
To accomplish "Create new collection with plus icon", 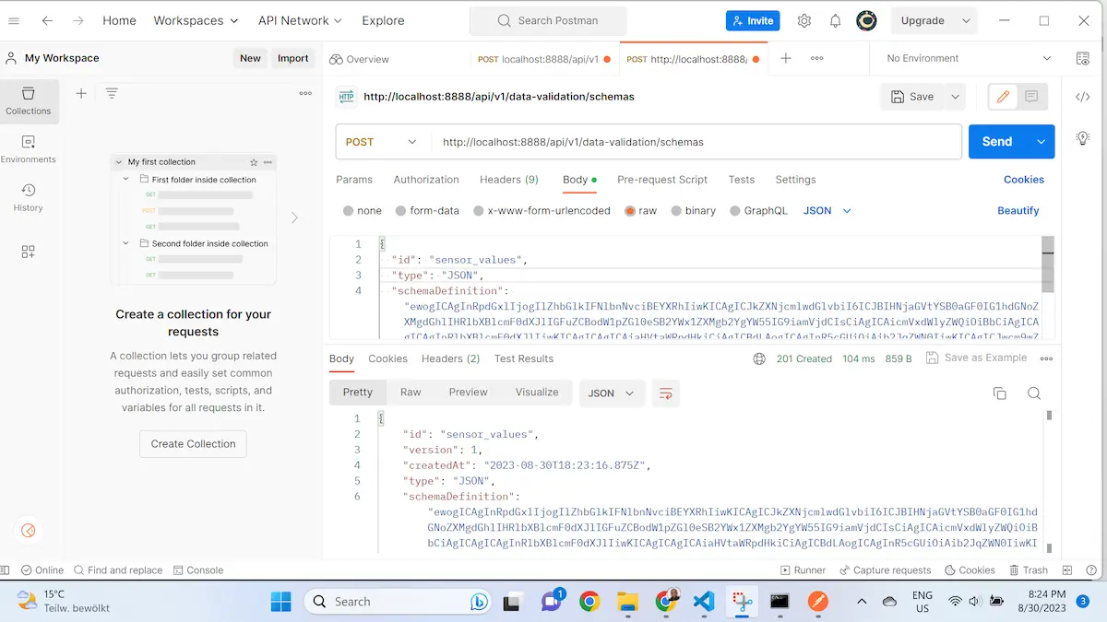I will (81, 93).
